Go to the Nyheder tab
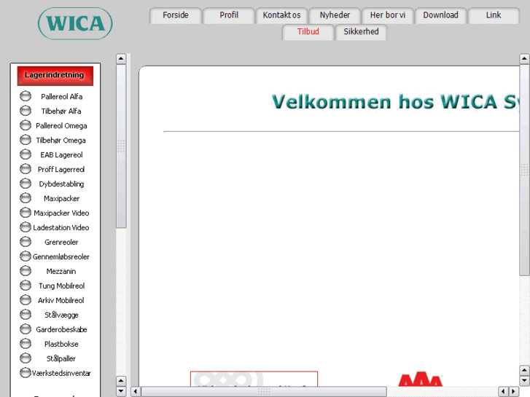 (x=335, y=15)
